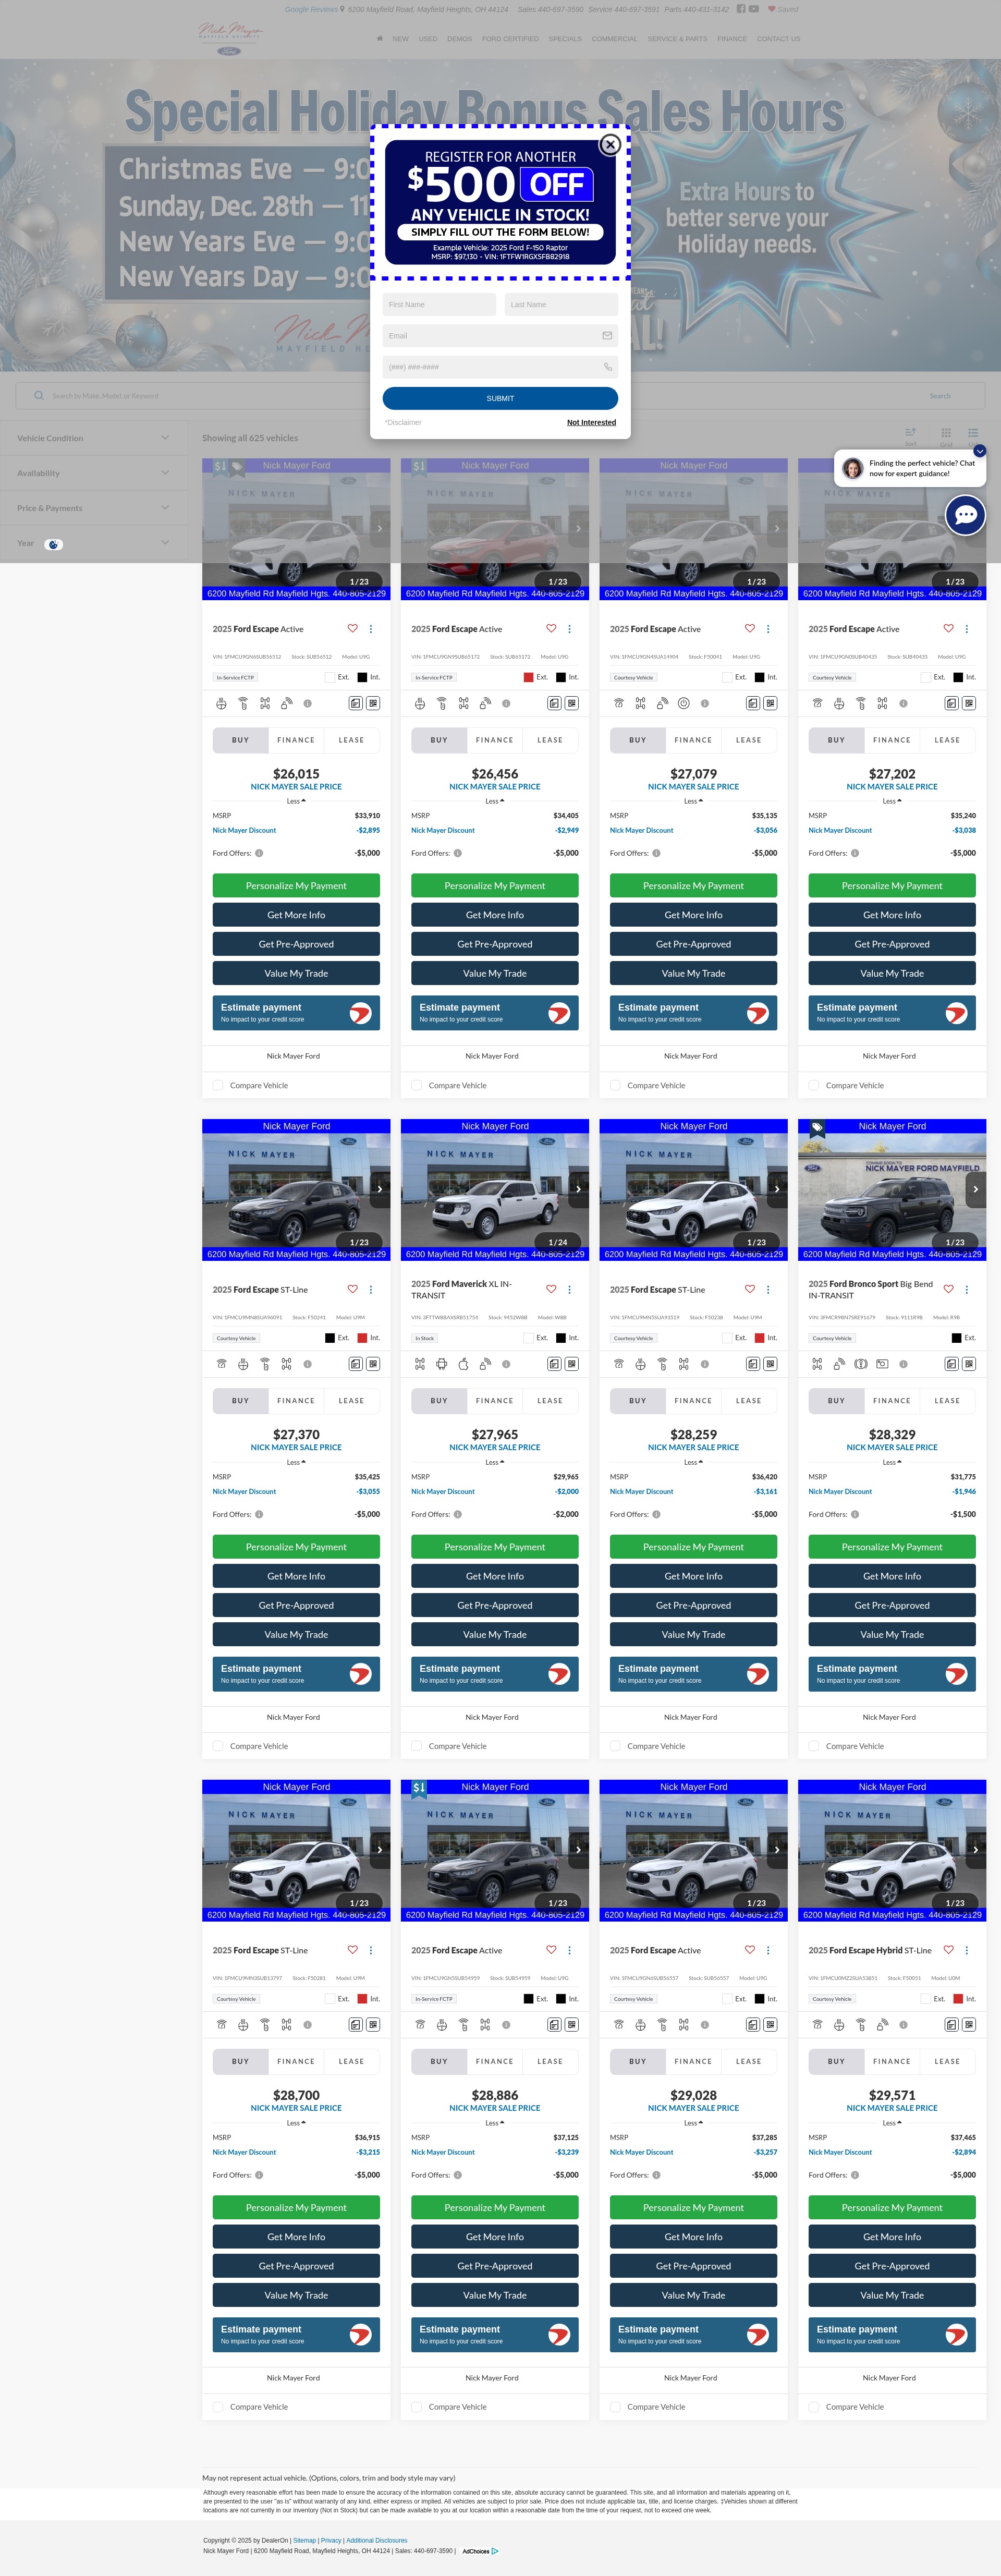Open the three-dot menu on the $28,259 Escape ST-Line
This screenshot has width=1001, height=2576.
(x=768, y=1290)
